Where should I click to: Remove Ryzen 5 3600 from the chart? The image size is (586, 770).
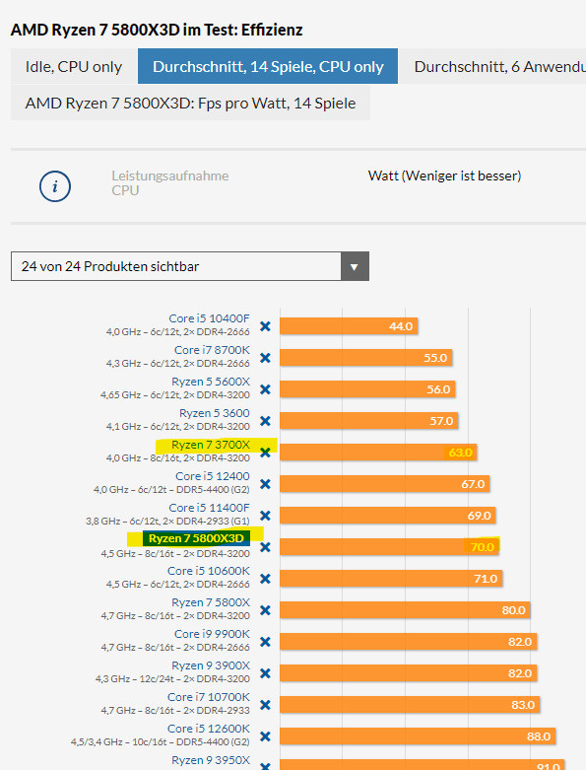265,421
